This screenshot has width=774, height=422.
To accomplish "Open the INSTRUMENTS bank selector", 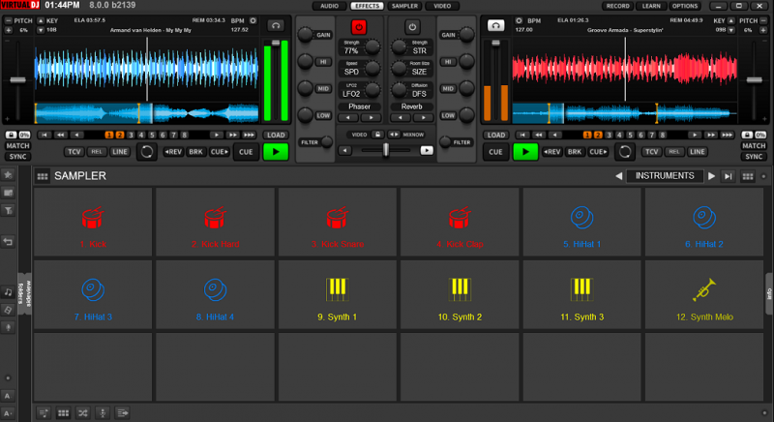I will (x=665, y=176).
